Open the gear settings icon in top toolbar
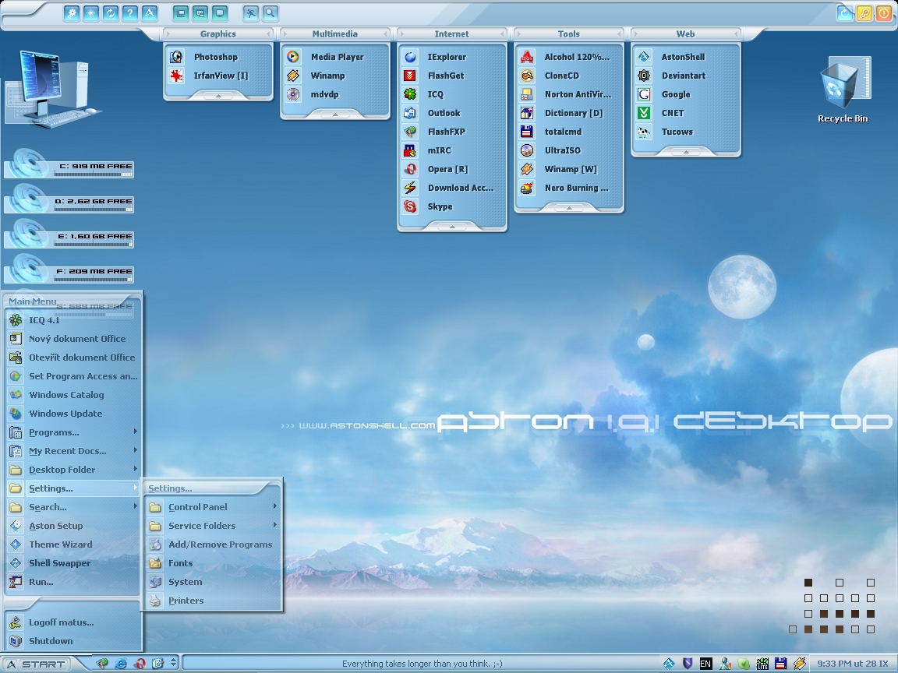 tap(72, 13)
